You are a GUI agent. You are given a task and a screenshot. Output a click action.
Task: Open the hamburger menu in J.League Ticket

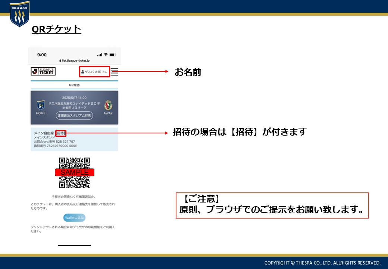tap(115, 72)
